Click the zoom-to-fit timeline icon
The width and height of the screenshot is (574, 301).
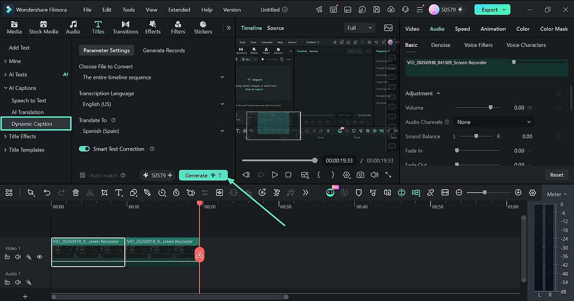tap(445, 193)
